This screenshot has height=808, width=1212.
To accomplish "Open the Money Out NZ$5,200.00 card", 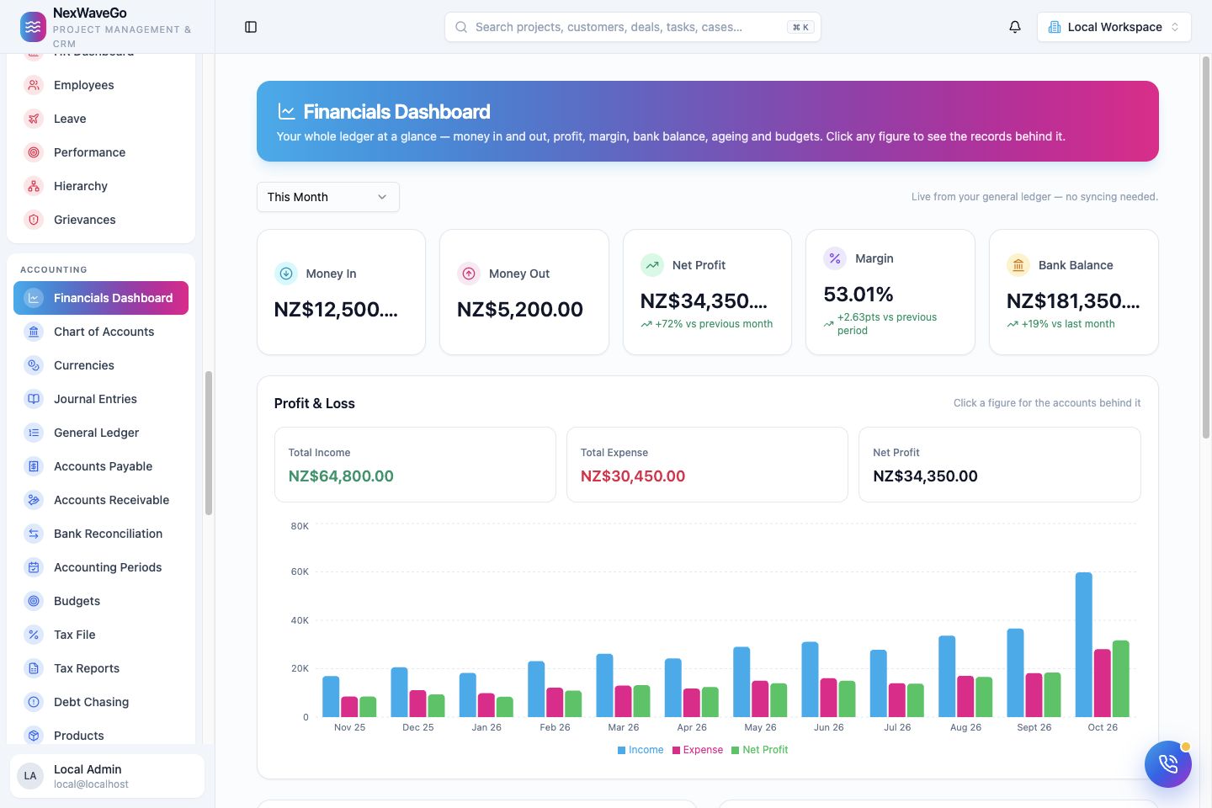I will click(524, 292).
